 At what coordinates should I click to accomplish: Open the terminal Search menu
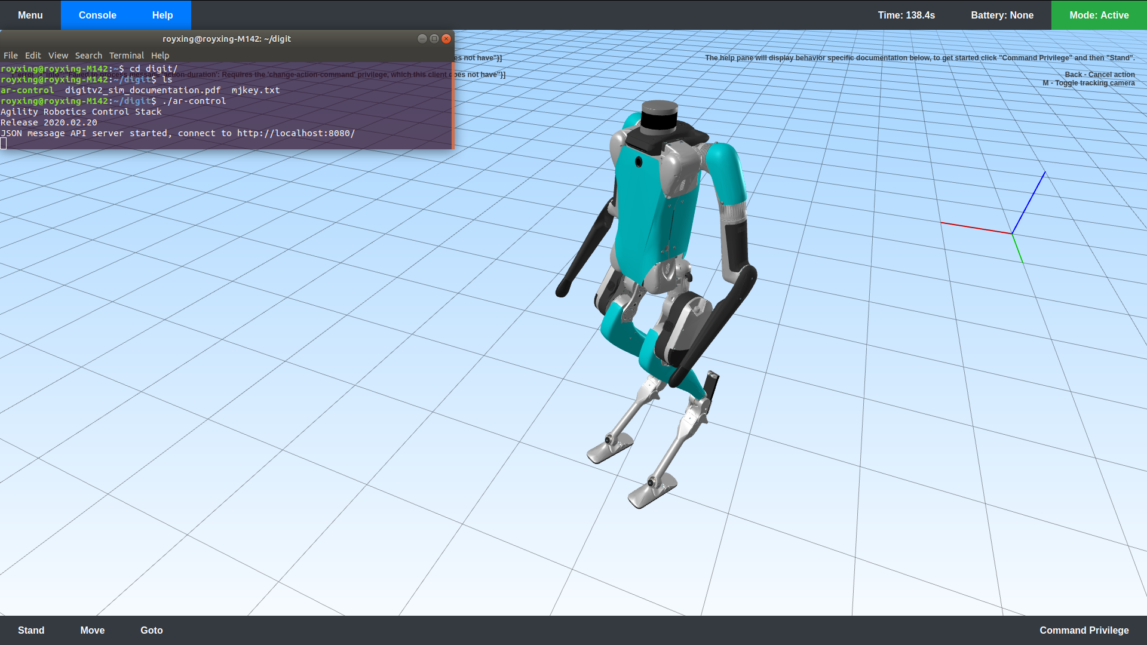pos(88,56)
